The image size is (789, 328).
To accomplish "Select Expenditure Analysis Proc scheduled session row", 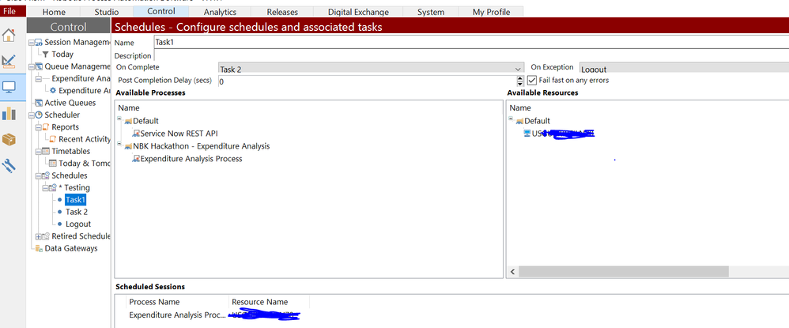I will 214,315.
